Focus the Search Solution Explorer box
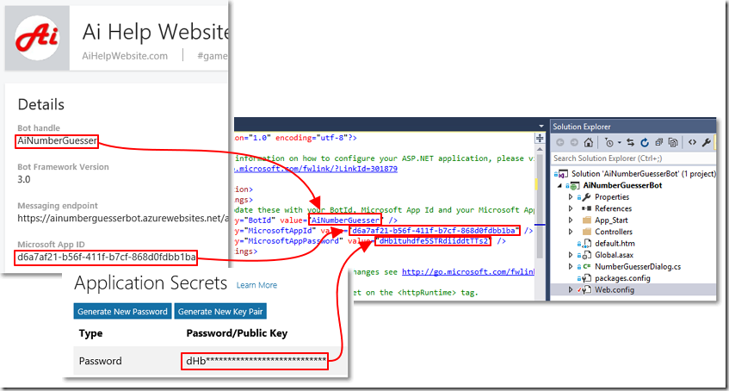Viewport: 729px width, 391px height. (633, 158)
